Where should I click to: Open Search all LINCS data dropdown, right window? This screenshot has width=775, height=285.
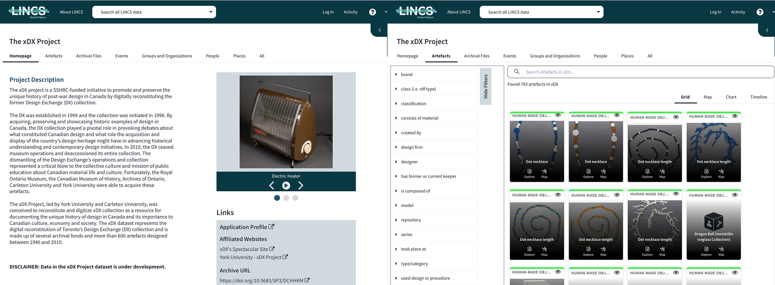pos(542,12)
